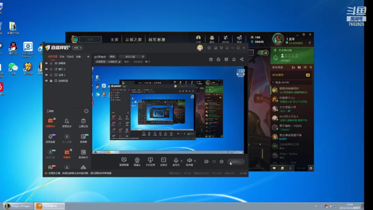Hide the 全屏 1 source layer
373x210 pixels.
[x=46, y=75]
